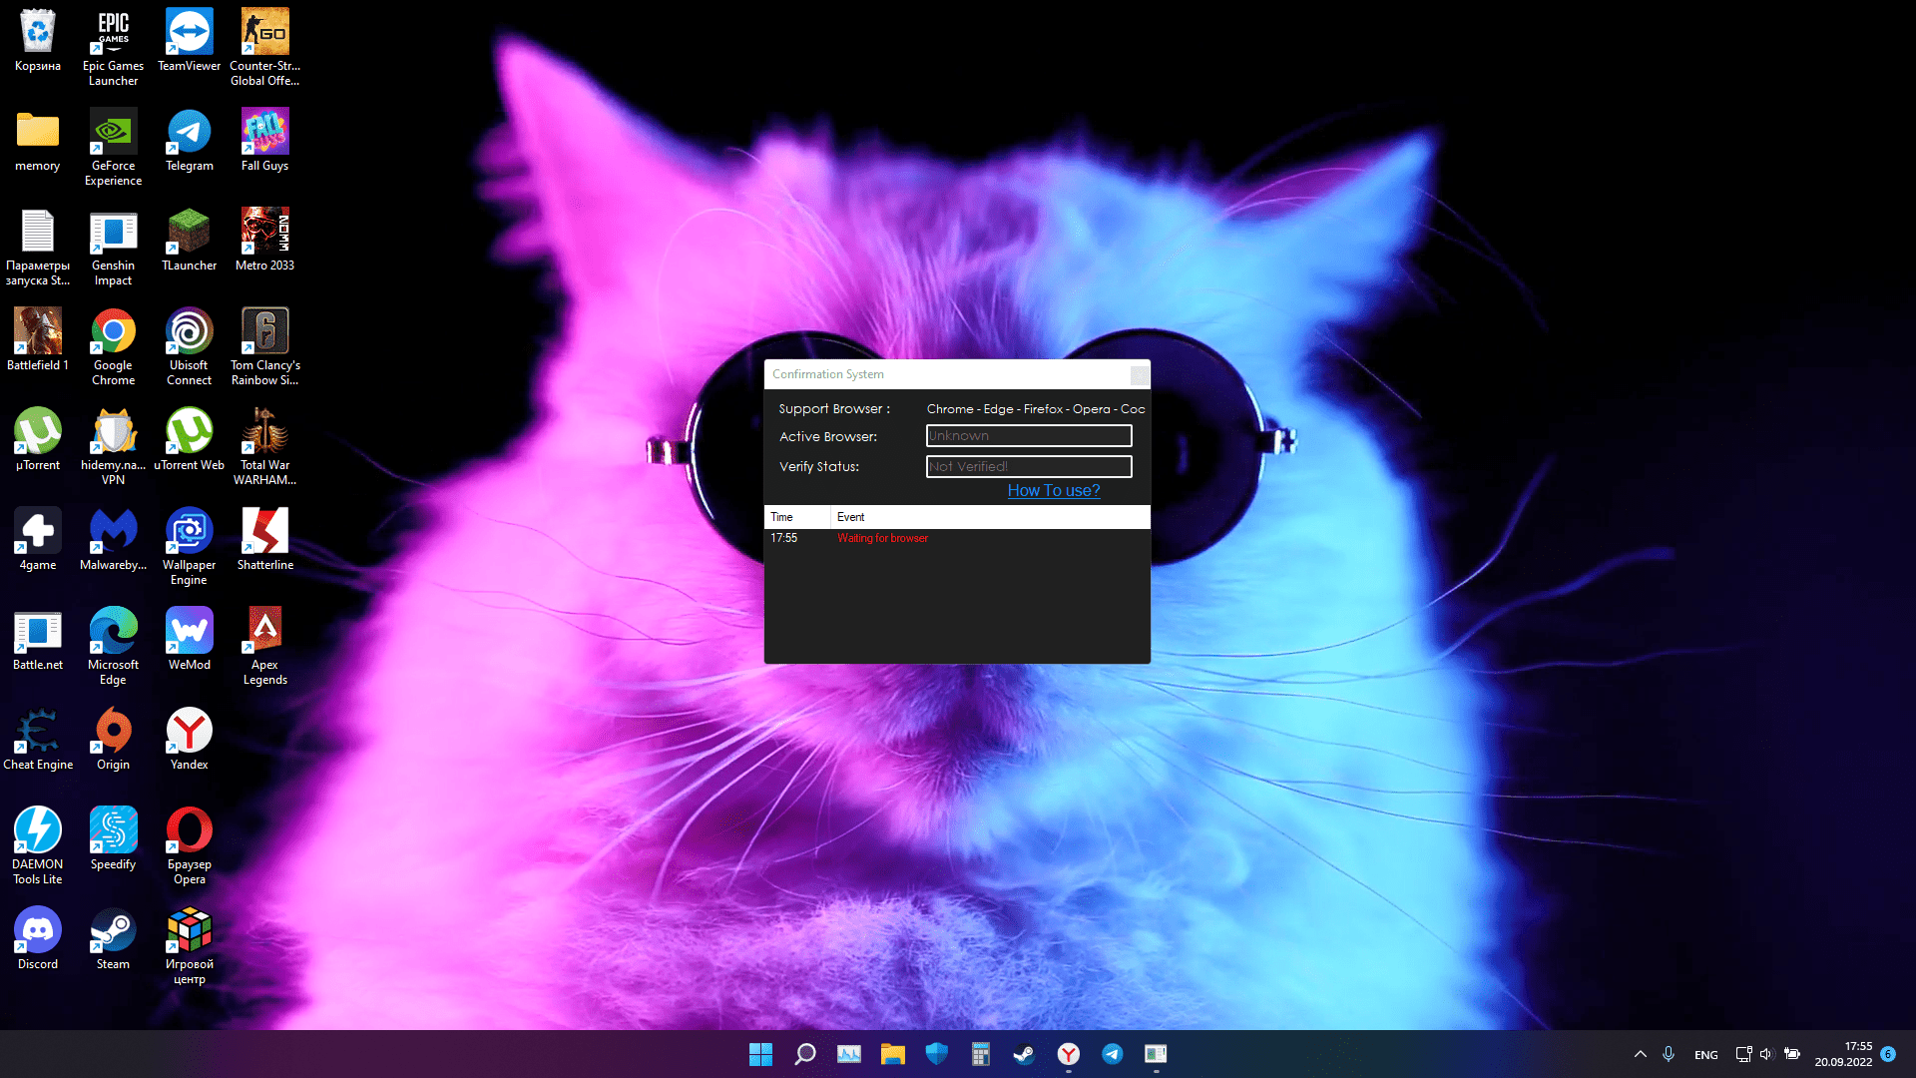Select Genshin Impact shortcut
The height and width of the screenshot is (1078, 1916).
pyautogui.click(x=113, y=248)
